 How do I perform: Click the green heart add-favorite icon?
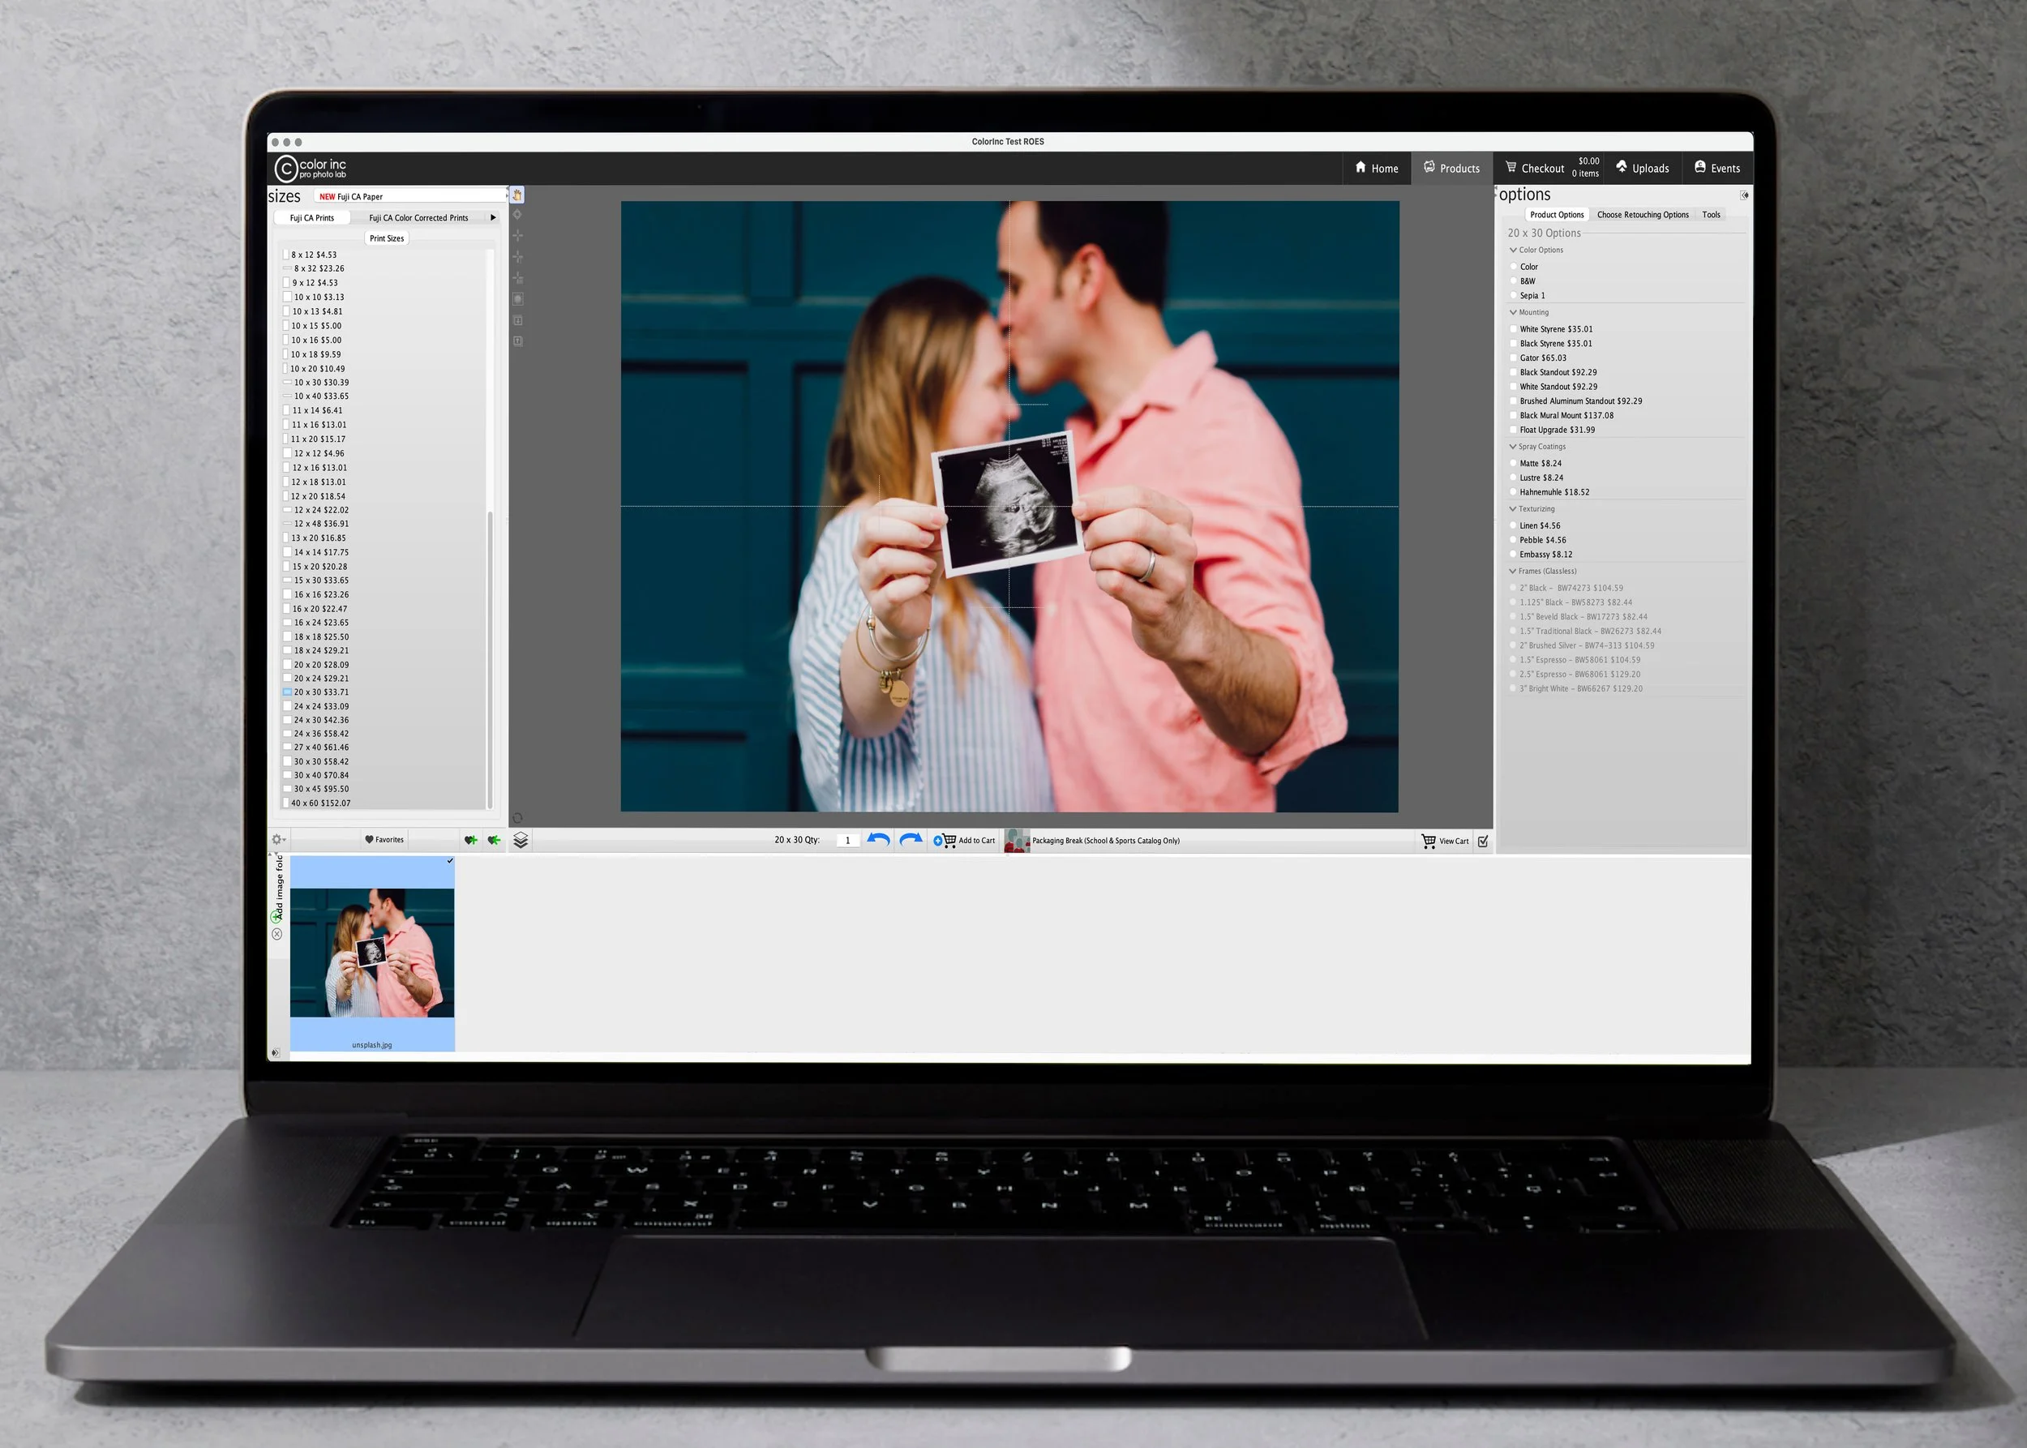[x=471, y=840]
